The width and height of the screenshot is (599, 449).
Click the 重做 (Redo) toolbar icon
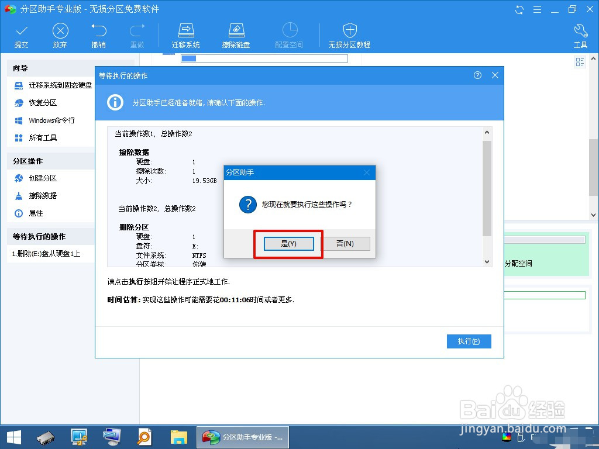click(x=137, y=36)
